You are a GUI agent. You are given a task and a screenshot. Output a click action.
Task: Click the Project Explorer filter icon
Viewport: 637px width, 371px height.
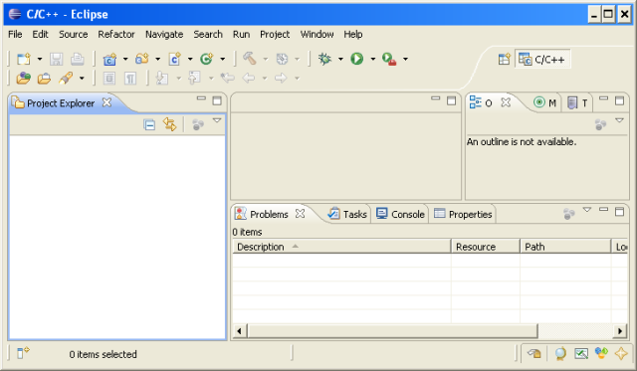tap(197, 124)
